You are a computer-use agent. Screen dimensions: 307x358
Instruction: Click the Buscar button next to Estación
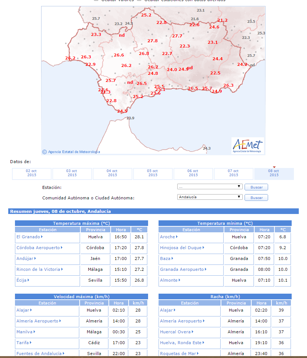(256, 187)
